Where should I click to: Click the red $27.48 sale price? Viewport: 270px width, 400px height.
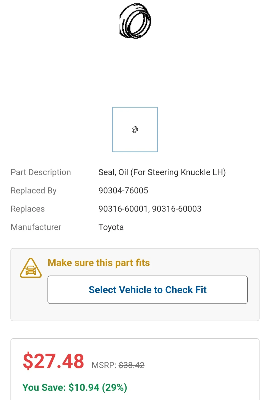pos(53,361)
